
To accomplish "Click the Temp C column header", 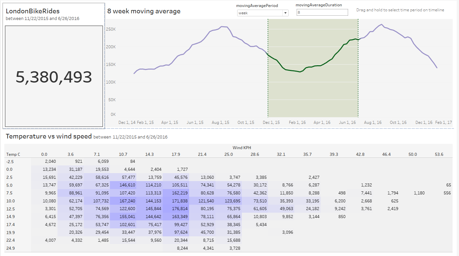I will pyautogui.click(x=13, y=154).
